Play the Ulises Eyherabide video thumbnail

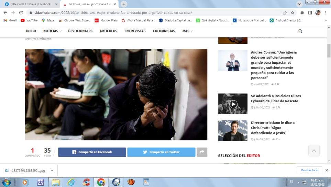tap(233, 104)
